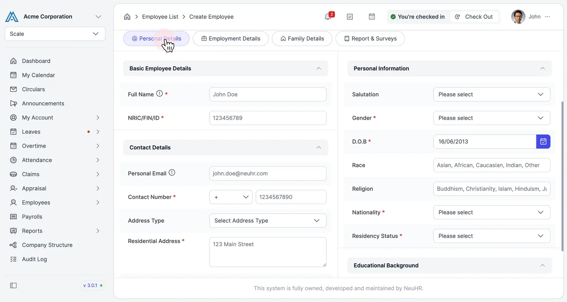
Task: Click the Full Name info icon
Action: [159, 94]
